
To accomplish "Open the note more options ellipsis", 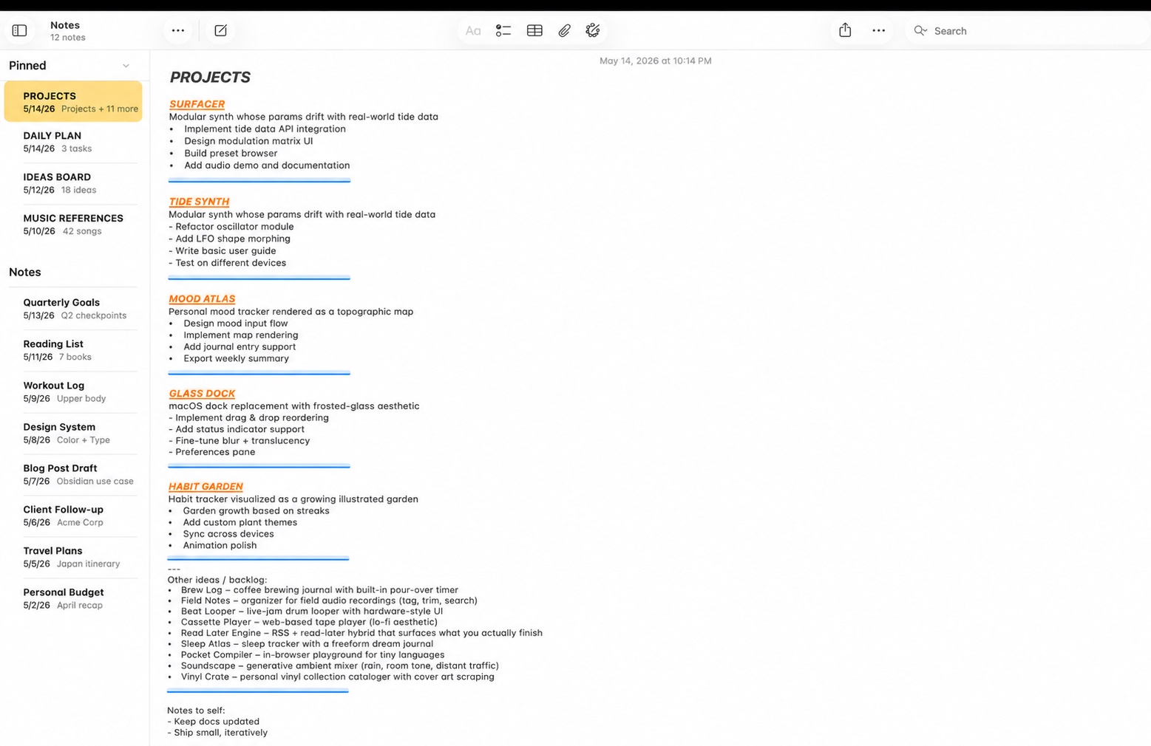I will coord(878,30).
